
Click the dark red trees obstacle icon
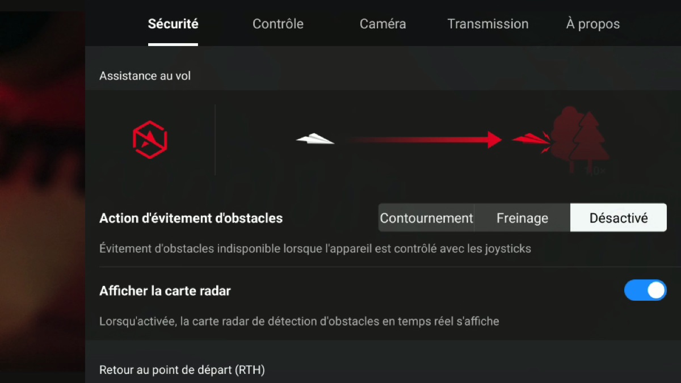point(579,140)
